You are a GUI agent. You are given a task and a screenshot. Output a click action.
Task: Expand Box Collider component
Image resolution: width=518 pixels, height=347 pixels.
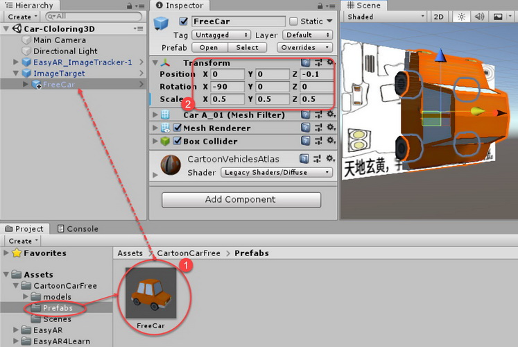coord(155,141)
